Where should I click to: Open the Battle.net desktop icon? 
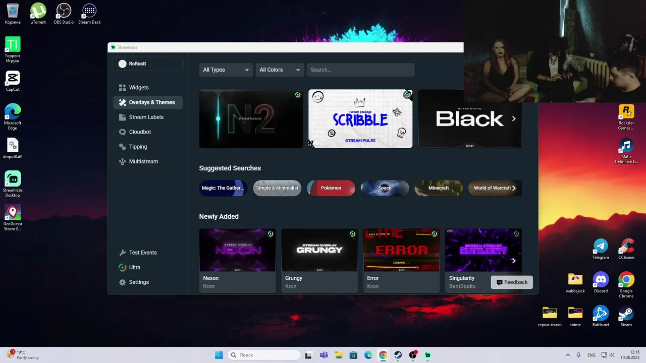pos(601,316)
